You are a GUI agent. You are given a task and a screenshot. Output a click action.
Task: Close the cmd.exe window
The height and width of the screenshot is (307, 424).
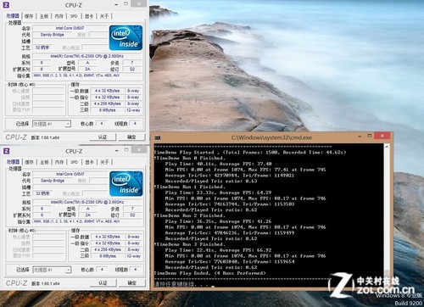pyautogui.click(x=382, y=136)
